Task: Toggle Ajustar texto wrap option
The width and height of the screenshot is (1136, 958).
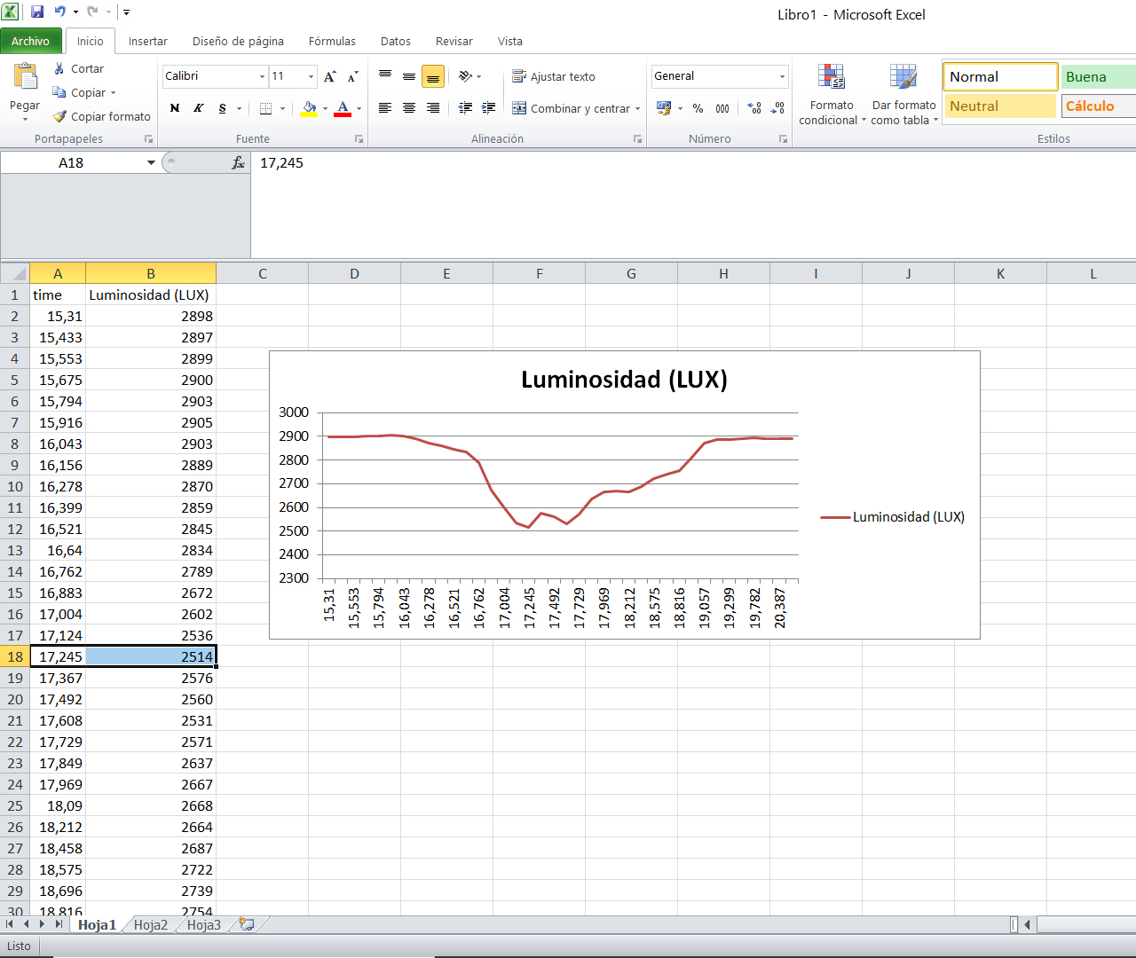Action: 554,77
